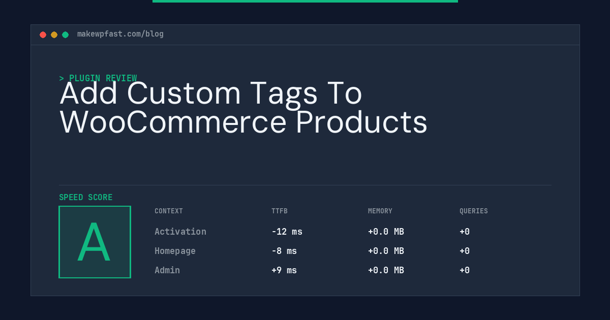Screen dimensions: 610x320
Task: Click the red window dot
Action: 43,35
